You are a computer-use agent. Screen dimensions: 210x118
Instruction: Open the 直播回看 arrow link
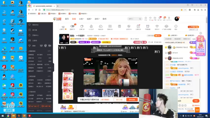click(x=190, y=35)
